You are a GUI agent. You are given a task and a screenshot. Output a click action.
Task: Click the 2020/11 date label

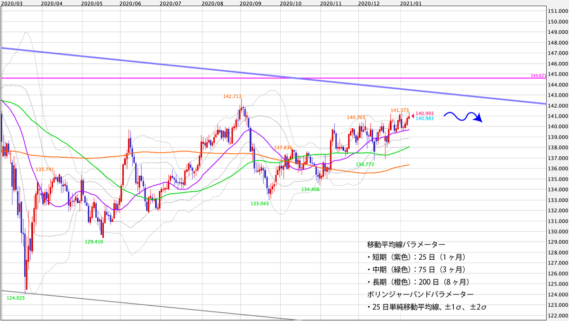click(x=331, y=3)
